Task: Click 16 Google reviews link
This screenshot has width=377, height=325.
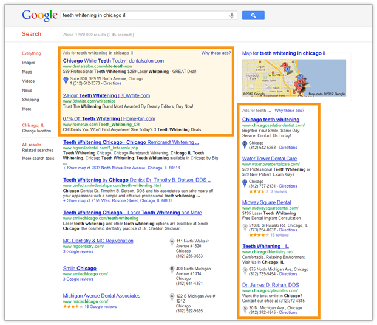Action: pos(101,307)
